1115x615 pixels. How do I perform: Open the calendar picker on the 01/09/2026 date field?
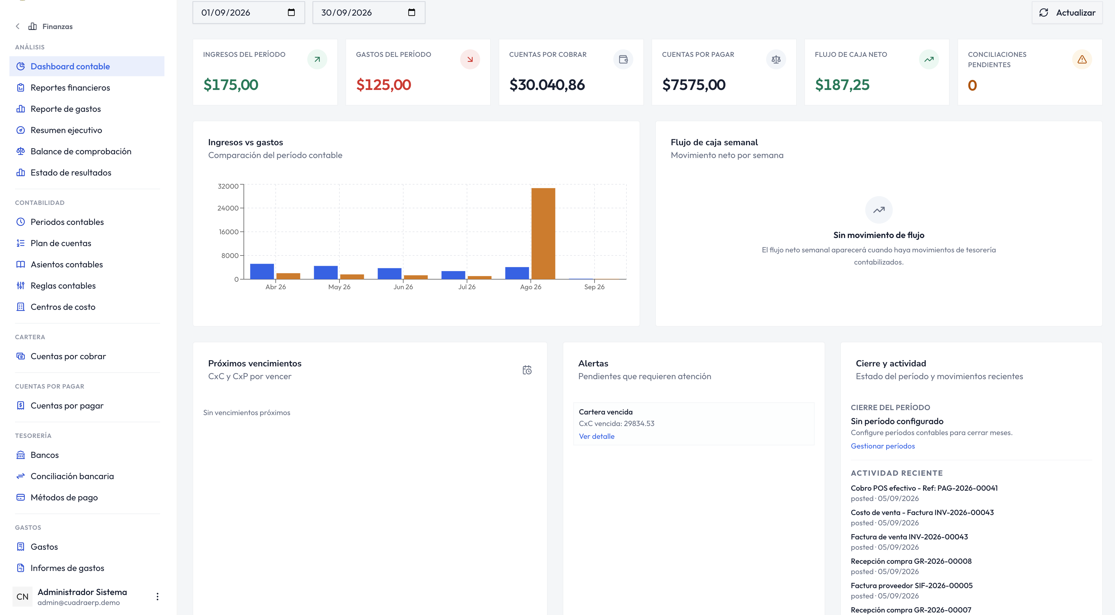click(x=291, y=12)
